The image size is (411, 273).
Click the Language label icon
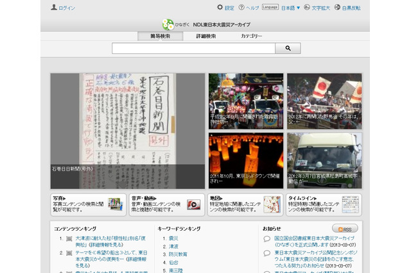click(270, 7)
